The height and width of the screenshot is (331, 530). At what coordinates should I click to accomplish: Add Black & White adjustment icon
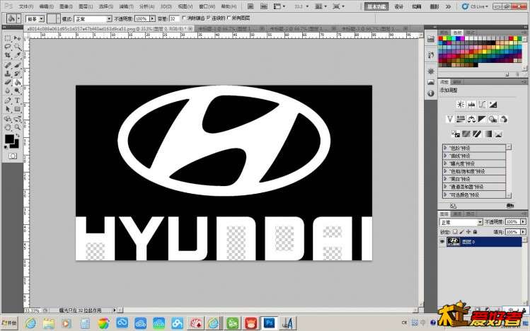(482, 119)
